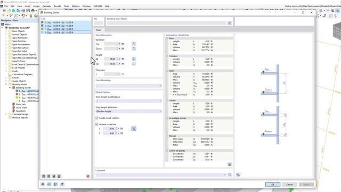The width and height of the screenshot is (341, 192).
Task: Collapse Building Model in the navigator
Action: 6,84
